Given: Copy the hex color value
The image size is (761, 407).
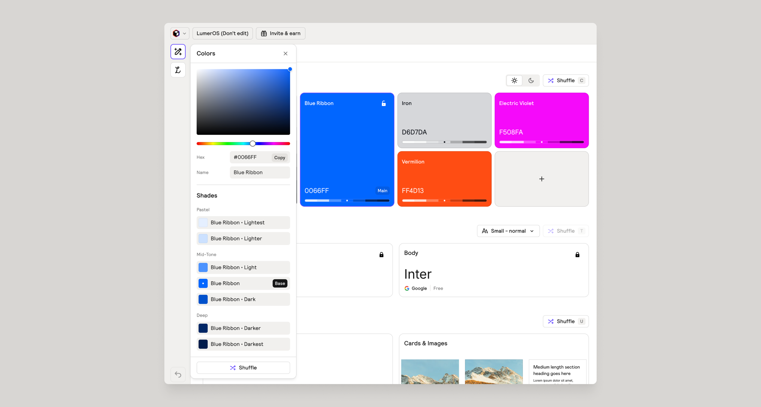Looking at the screenshot, I should click(279, 158).
